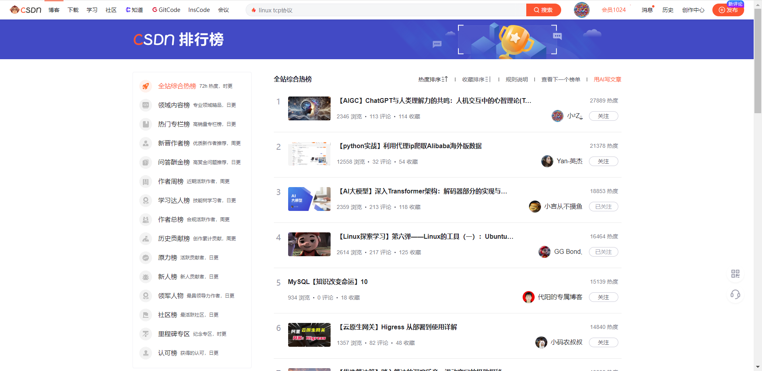Click the 社区榜 sidebar icon
The height and width of the screenshot is (371, 762).
point(146,315)
